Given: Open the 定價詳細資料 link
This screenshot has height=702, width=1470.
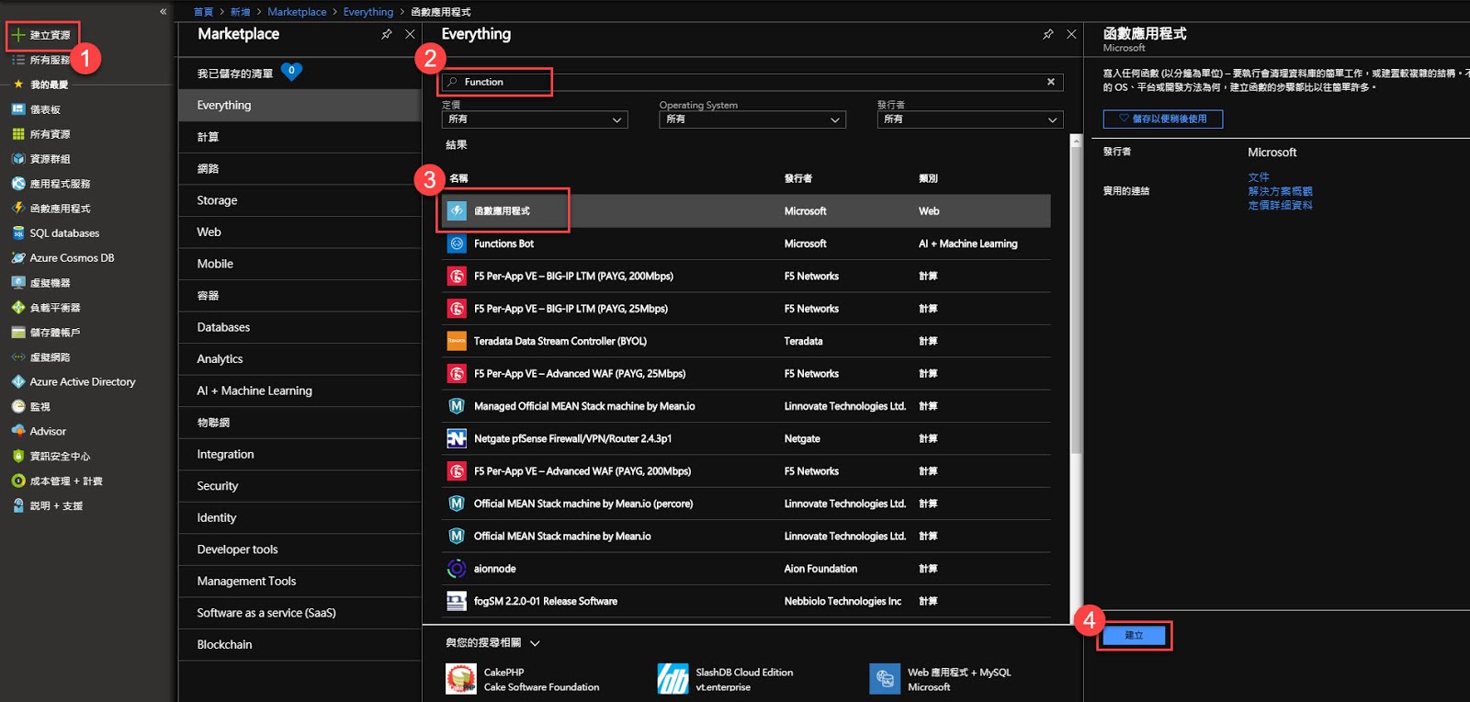Looking at the screenshot, I should [x=1280, y=205].
